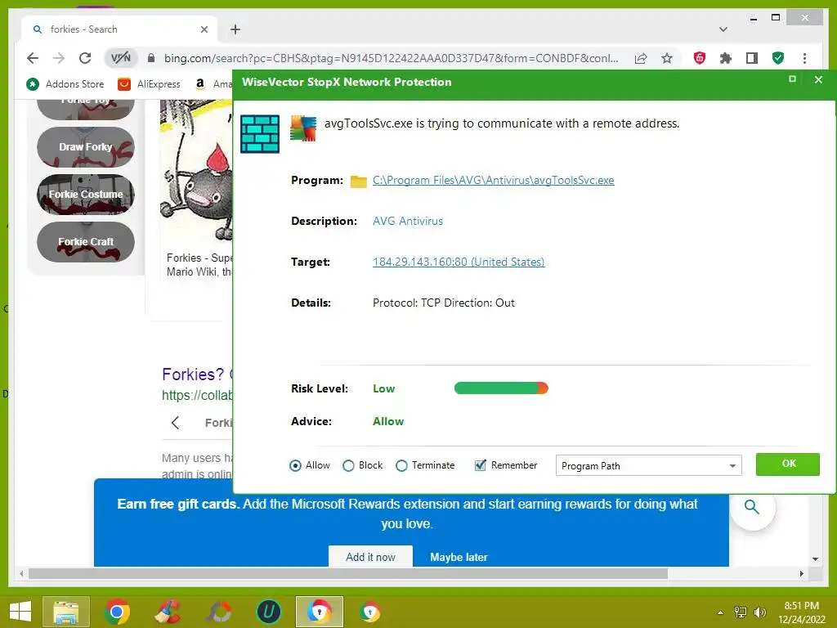The width and height of the screenshot is (837, 628).
Task: Bookmark this page with star
Action: [667, 58]
